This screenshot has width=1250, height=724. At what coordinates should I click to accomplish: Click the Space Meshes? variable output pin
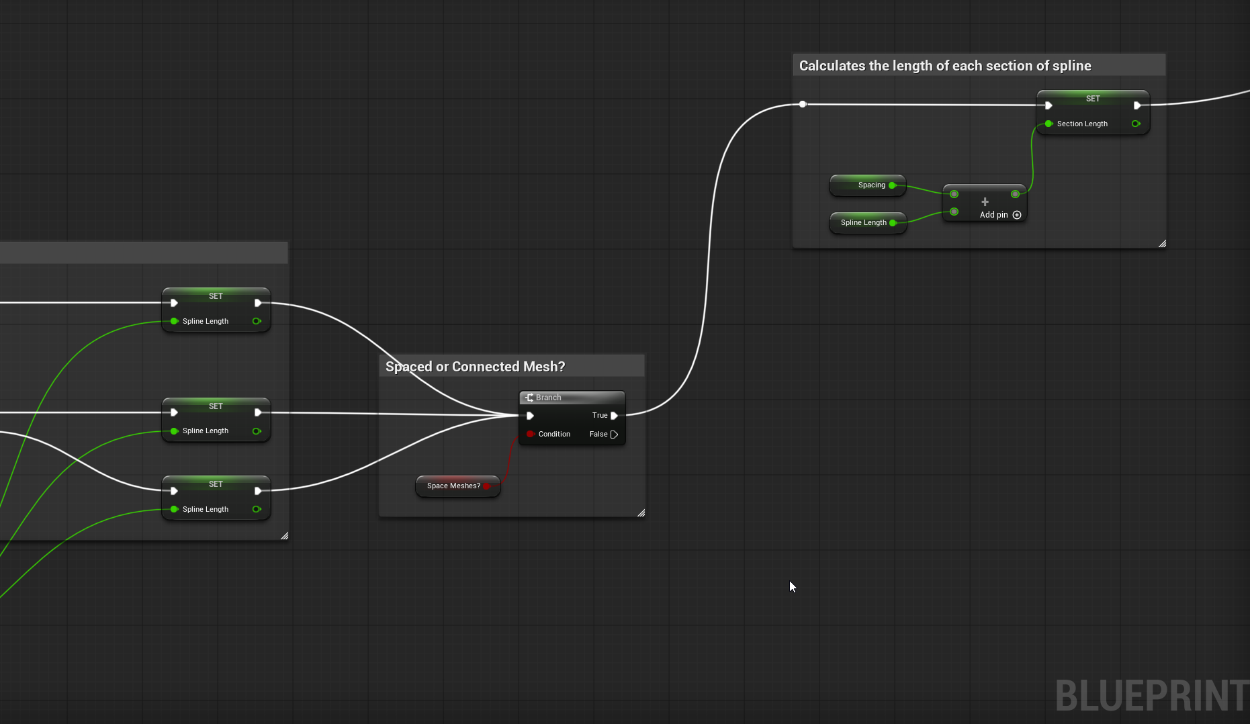click(486, 486)
